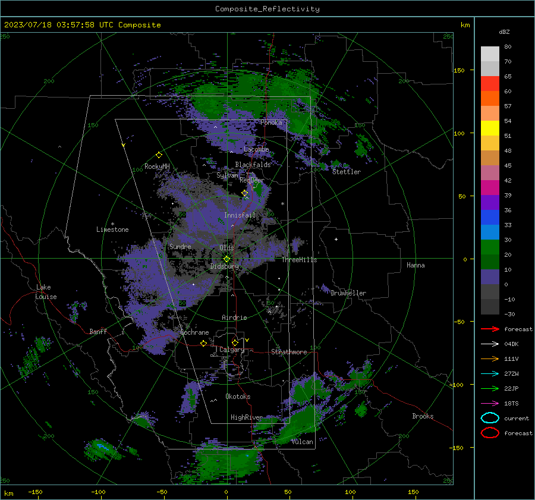The width and height of the screenshot is (535, 500).
Task: Click the Ponoka town label
Action: coord(271,122)
